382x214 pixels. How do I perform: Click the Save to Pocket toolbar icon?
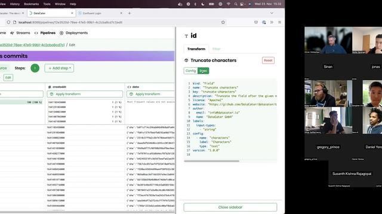click(256, 22)
